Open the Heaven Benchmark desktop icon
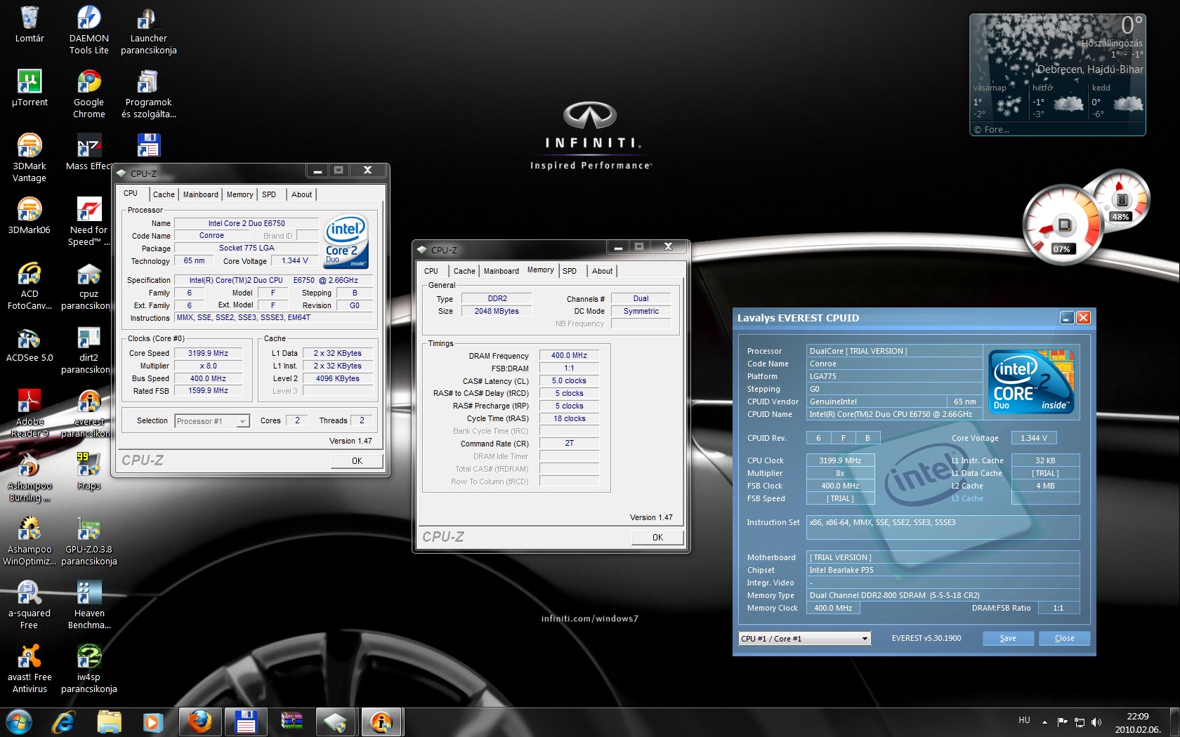The height and width of the screenshot is (737, 1180). [89, 594]
